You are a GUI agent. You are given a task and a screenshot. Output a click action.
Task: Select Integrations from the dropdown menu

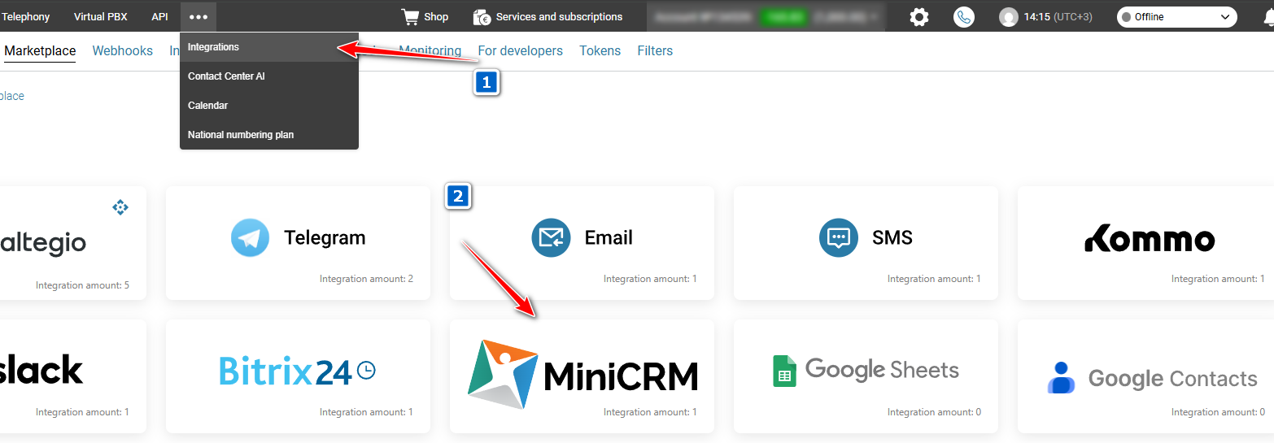point(269,47)
